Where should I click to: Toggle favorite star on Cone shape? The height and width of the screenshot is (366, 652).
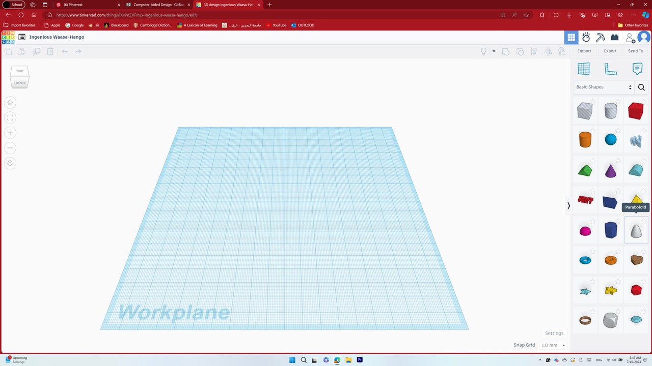[x=618, y=162]
